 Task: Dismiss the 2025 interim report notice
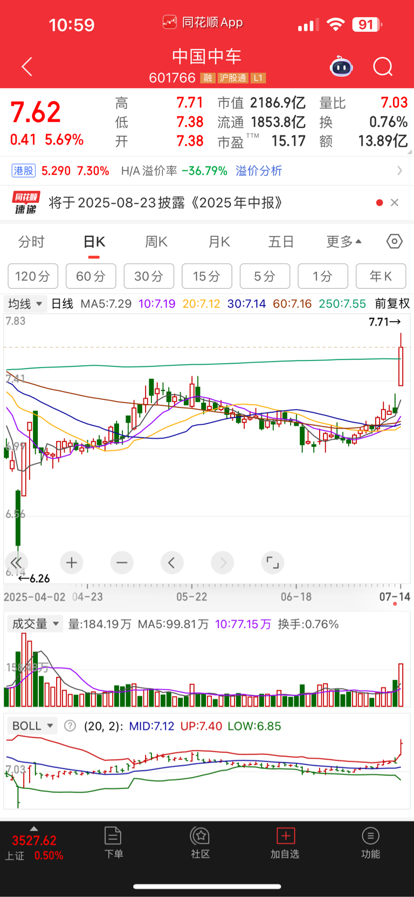point(395,202)
